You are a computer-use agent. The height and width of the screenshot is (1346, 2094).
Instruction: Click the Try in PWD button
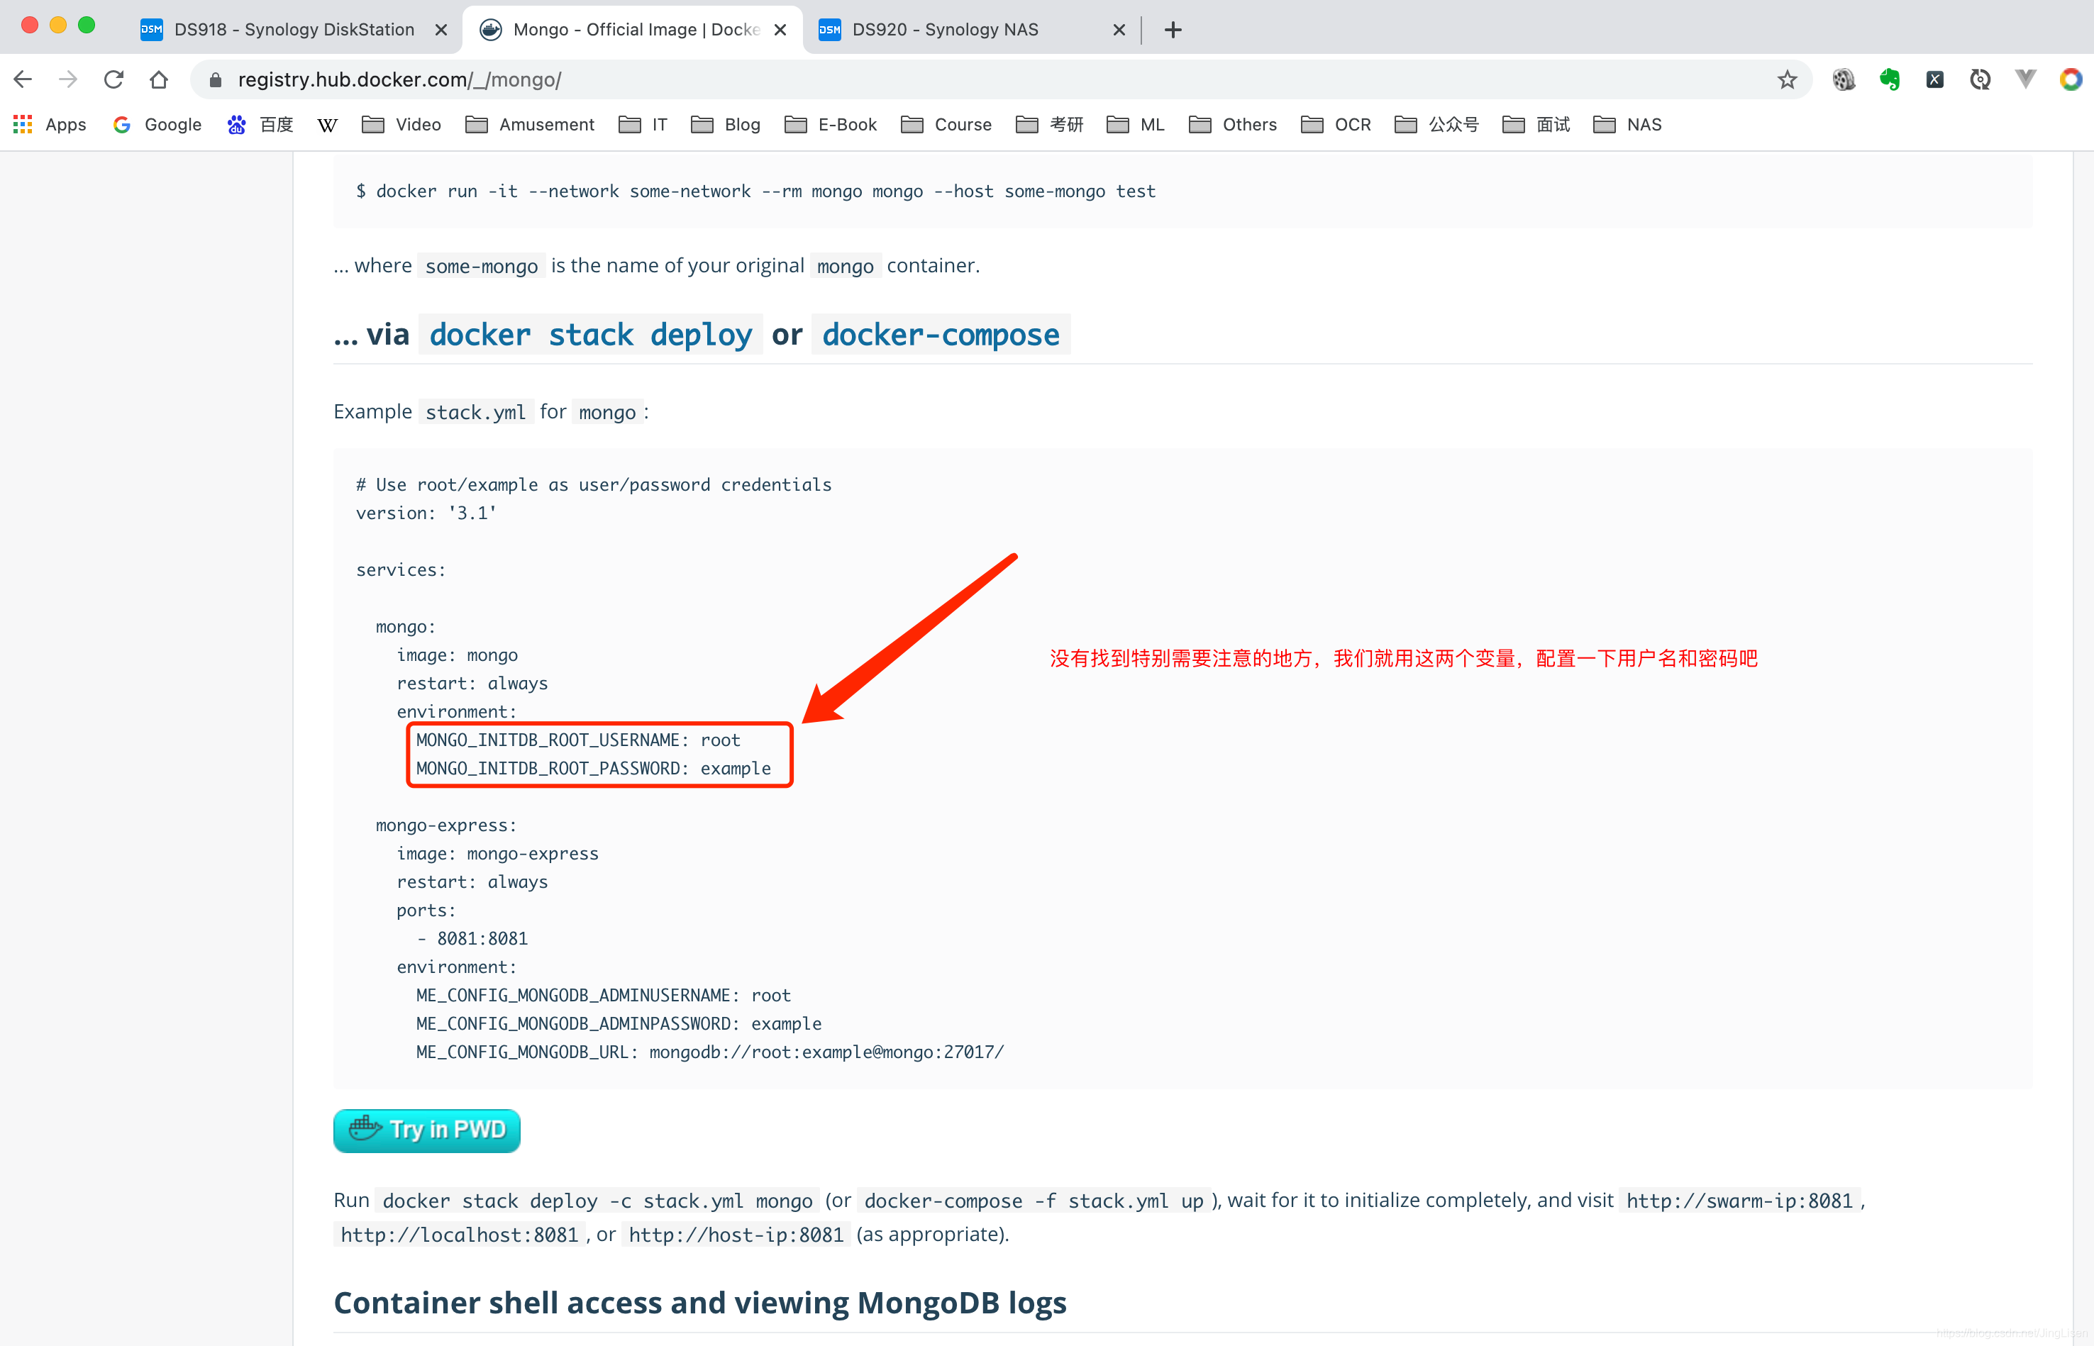(x=426, y=1130)
